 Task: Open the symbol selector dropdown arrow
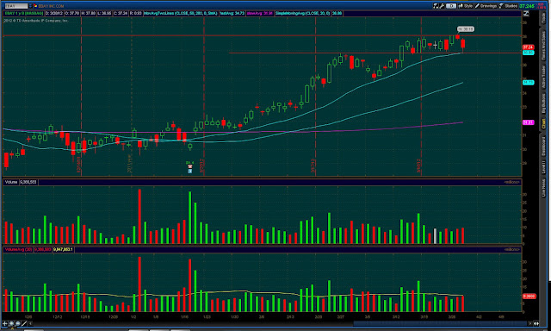pyautogui.click(x=31, y=6)
